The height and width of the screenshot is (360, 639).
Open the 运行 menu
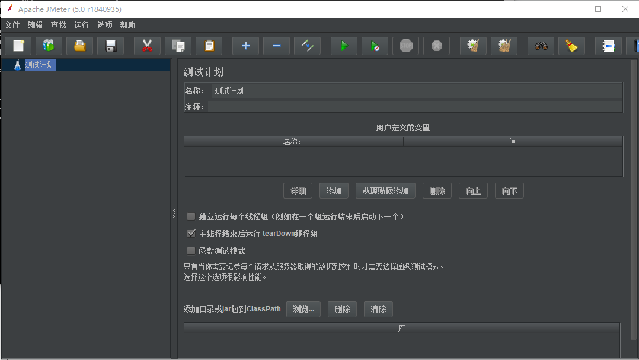click(81, 26)
